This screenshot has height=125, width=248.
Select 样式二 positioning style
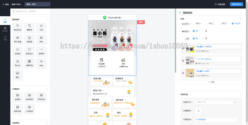click(x=207, y=23)
